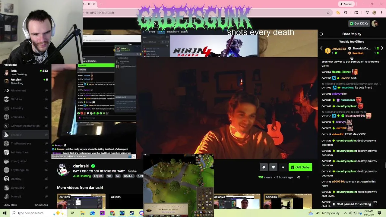Open the 08:13:55 video thumbnail
Screen dimensions: 386x217
pos(81,201)
